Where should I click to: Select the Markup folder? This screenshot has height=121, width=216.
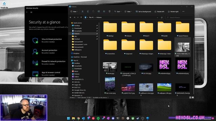coord(110,29)
